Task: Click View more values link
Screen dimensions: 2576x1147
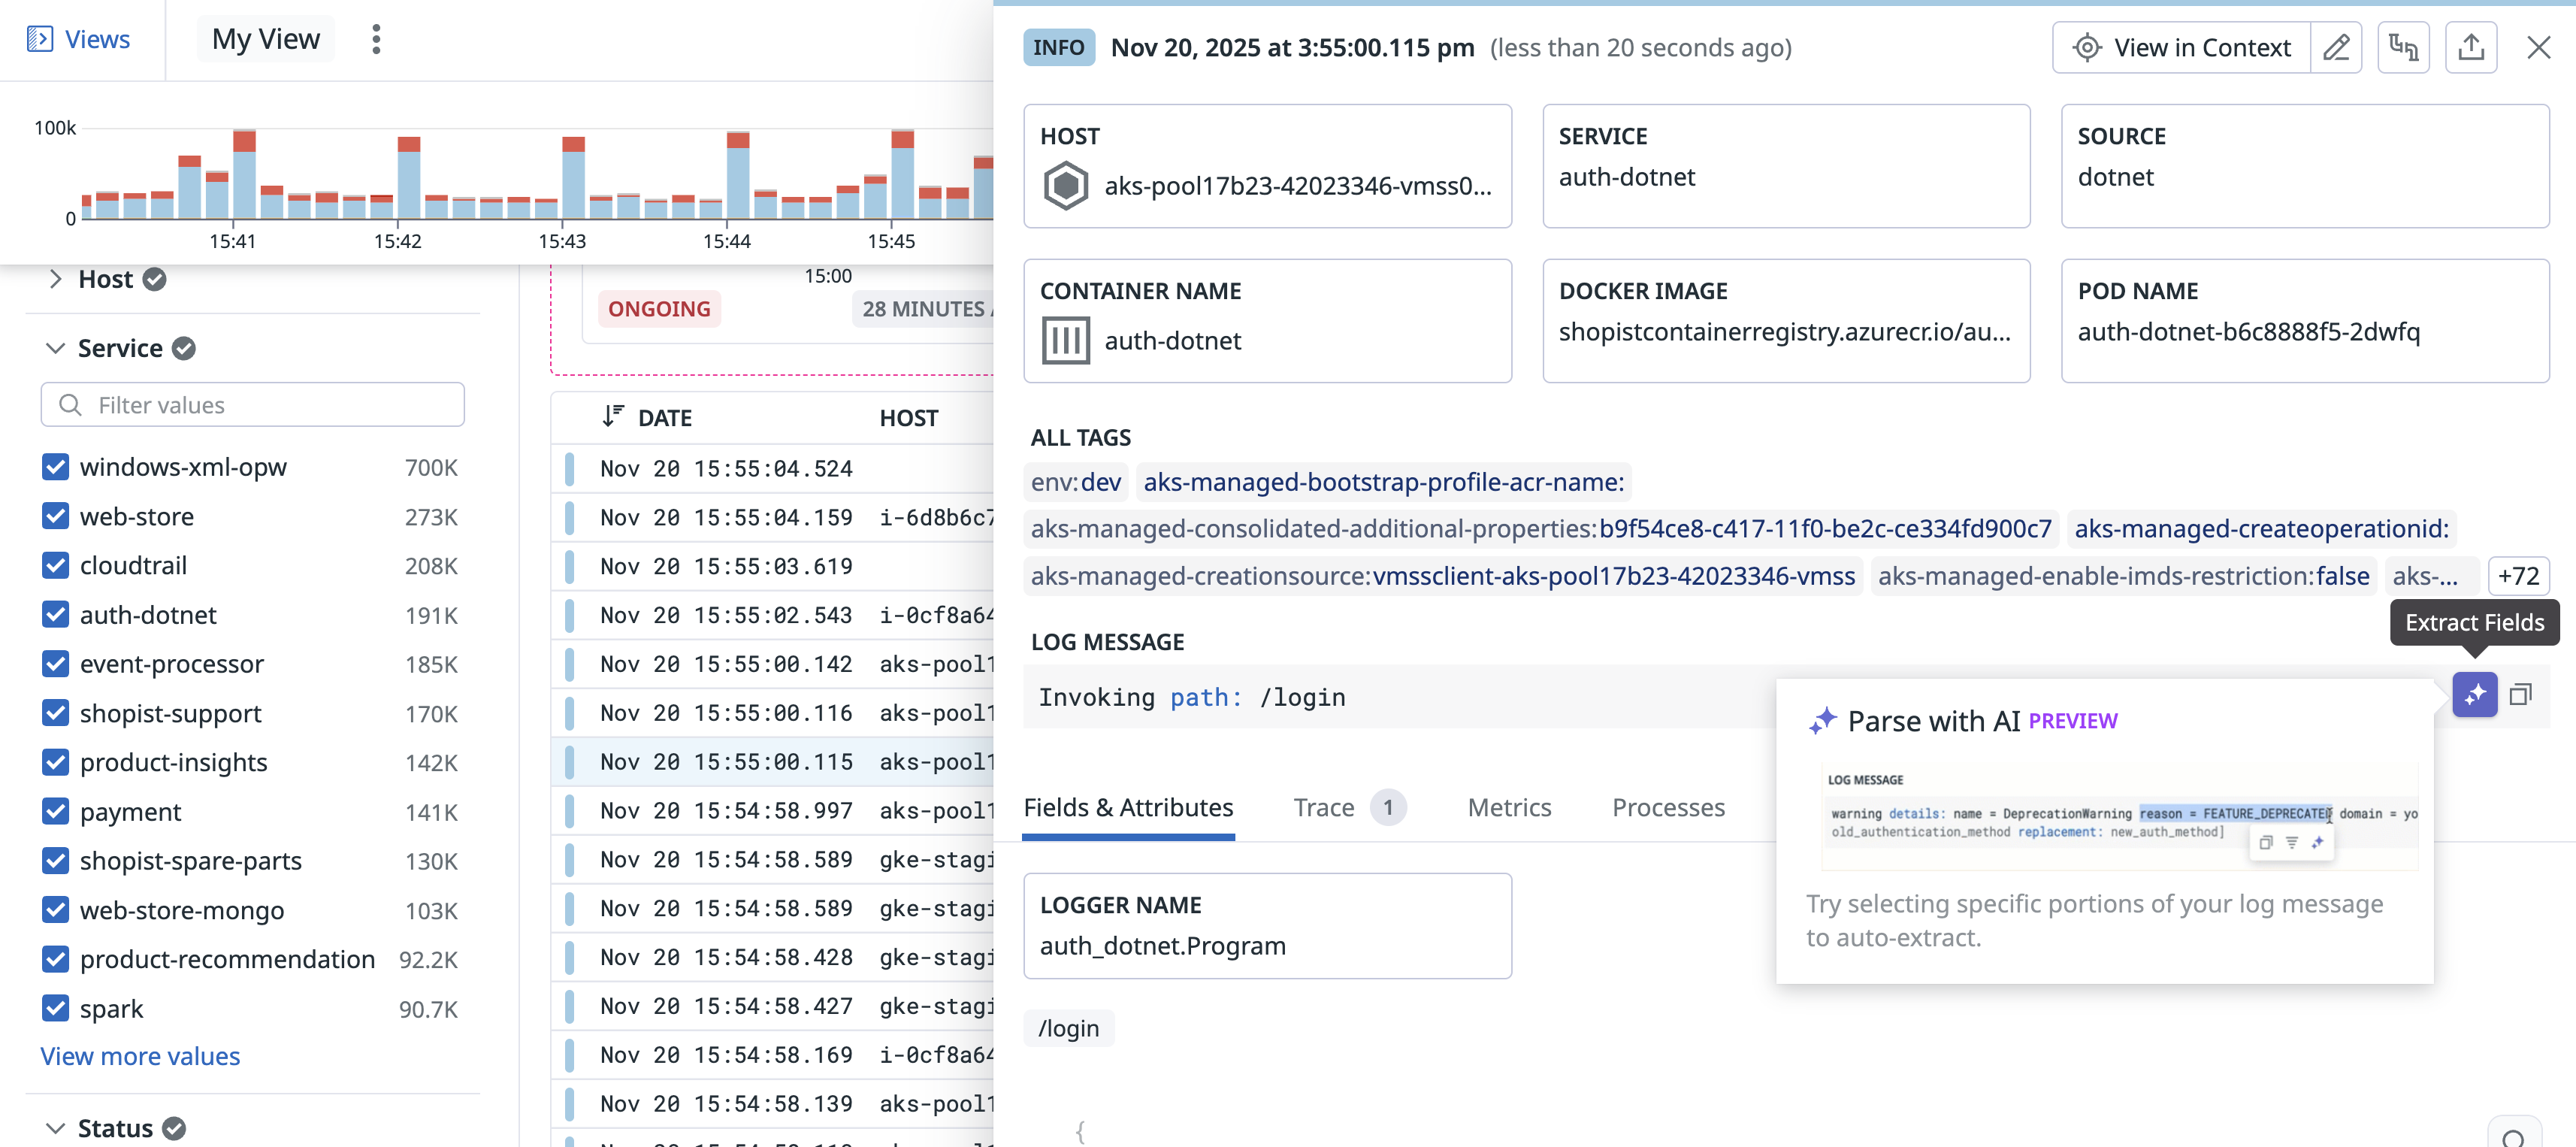Action: pos(140,1056)
